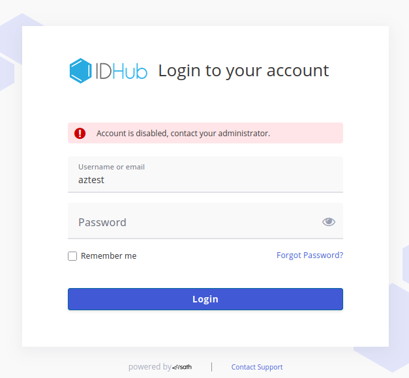Focus the Username or email field
The height and width of the screenshot is (378, 409).
205,175
